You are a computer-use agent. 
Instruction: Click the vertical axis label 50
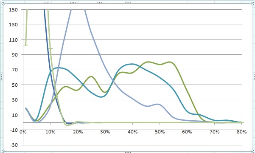[x=14, y=85]
